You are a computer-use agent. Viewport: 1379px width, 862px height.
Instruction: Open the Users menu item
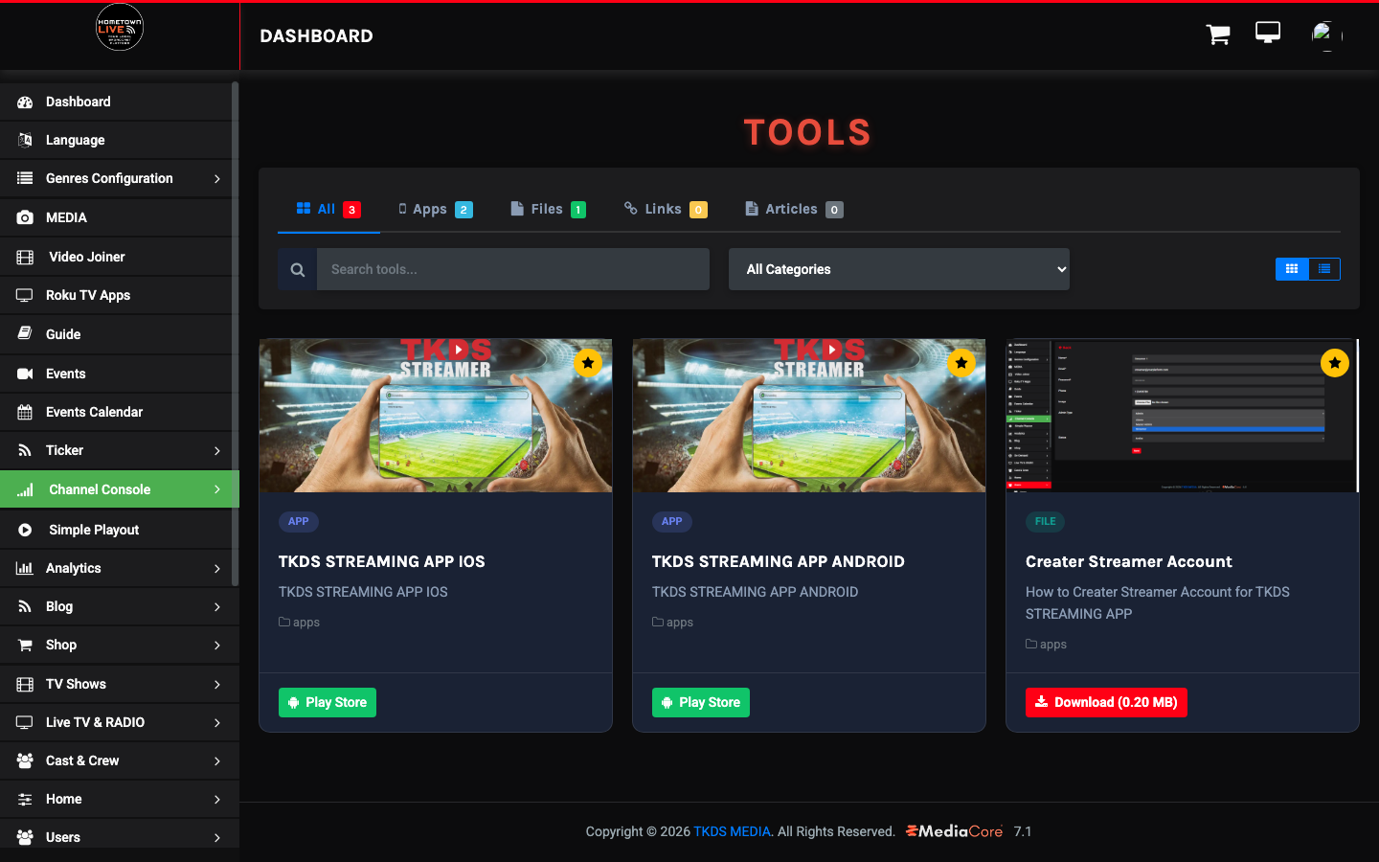(120, 837)
